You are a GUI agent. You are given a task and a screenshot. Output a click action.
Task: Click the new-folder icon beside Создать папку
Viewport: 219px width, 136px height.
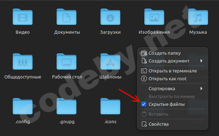point(144,53)
